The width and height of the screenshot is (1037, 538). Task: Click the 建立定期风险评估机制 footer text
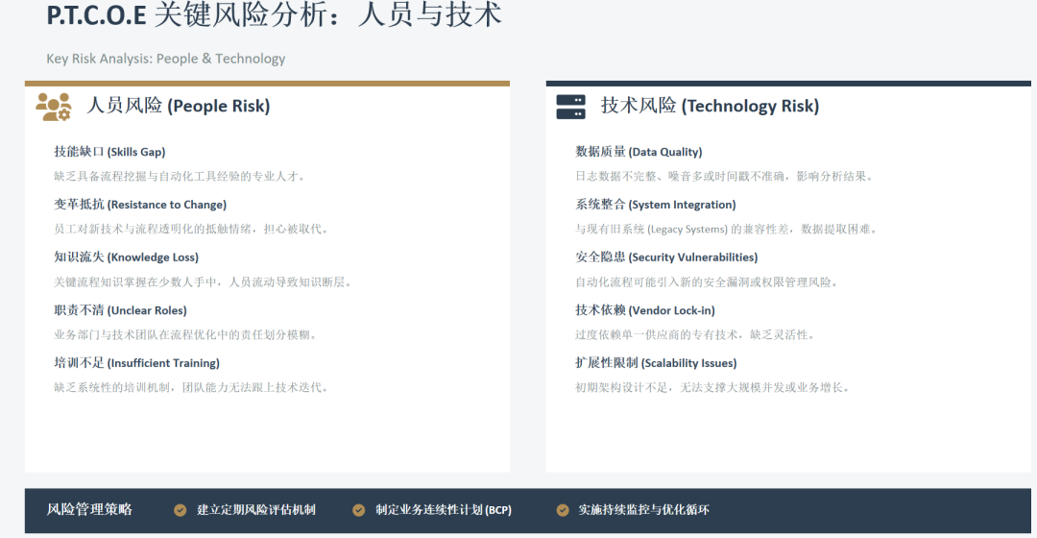[256, 510]
